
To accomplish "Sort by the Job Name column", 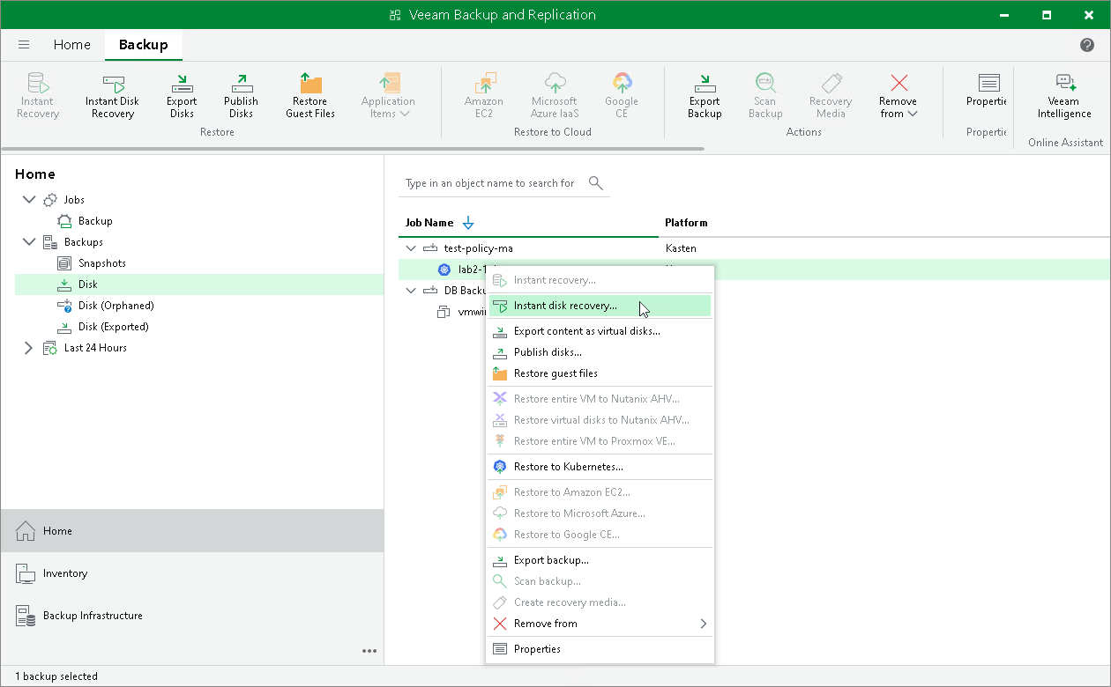I will tap(429, 223).
